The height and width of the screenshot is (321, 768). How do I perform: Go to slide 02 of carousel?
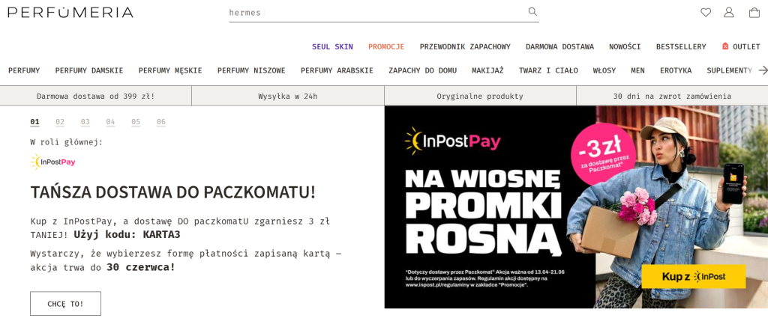(60, 122)
